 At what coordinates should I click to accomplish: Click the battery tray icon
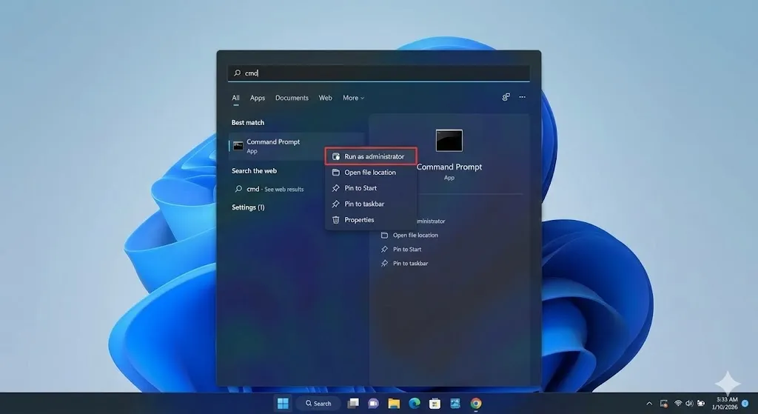point(700,404)
